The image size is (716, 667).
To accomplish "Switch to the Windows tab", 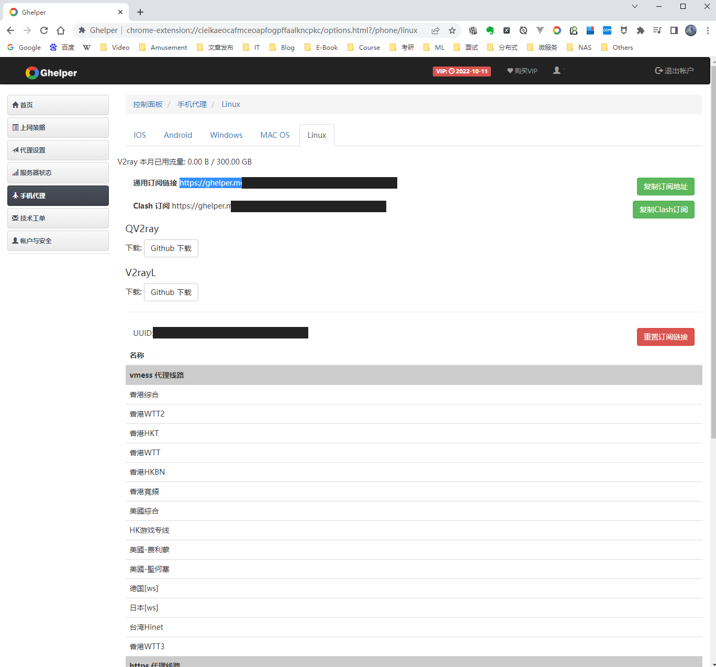I will (226, 135).
